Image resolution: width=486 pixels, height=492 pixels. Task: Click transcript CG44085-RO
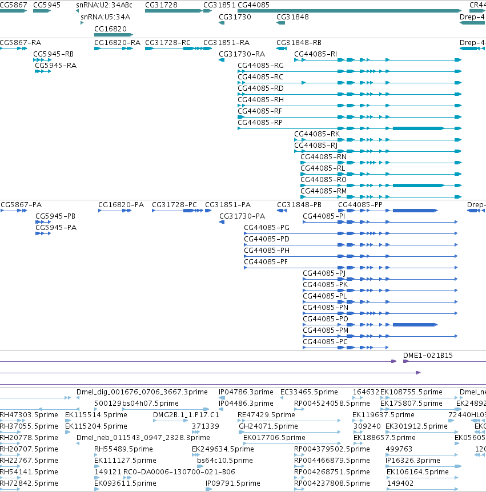tap(323, 179)
